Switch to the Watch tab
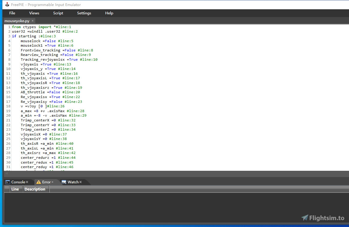Viewport: 349px width, 227px height. (x=72, y=182)
